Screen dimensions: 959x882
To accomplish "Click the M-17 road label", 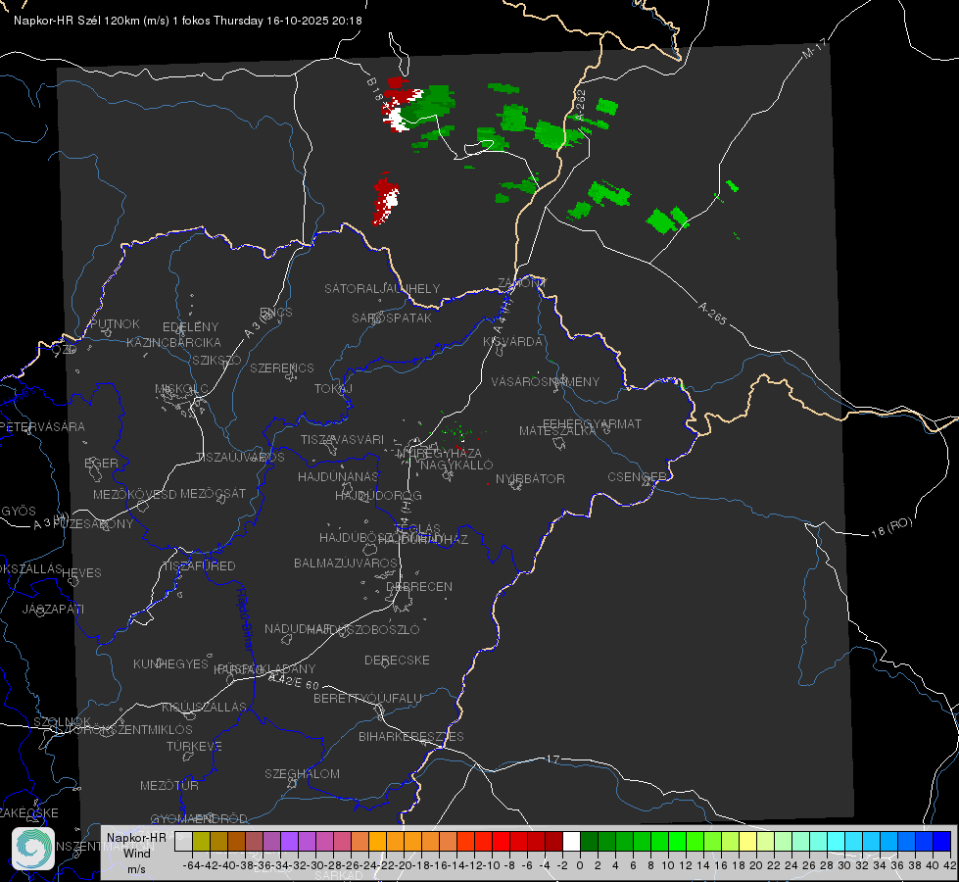I will [x=814, y=48].
